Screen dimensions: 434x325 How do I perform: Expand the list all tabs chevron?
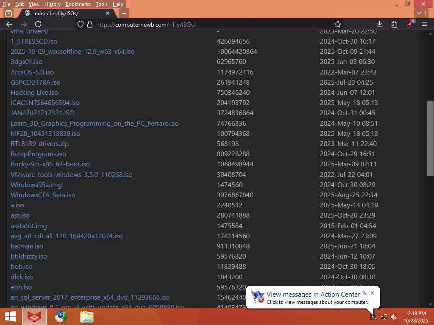tap(422, 13)
